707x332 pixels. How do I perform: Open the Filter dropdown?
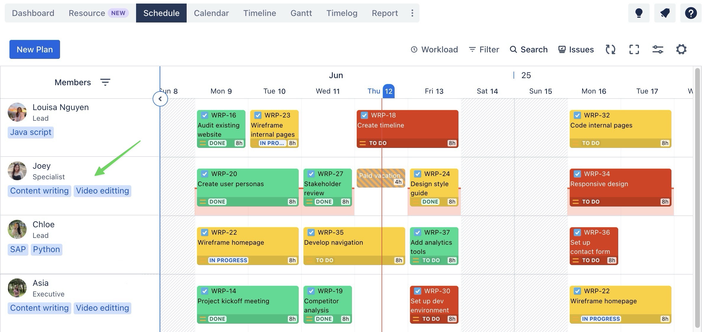coord(484,49)
